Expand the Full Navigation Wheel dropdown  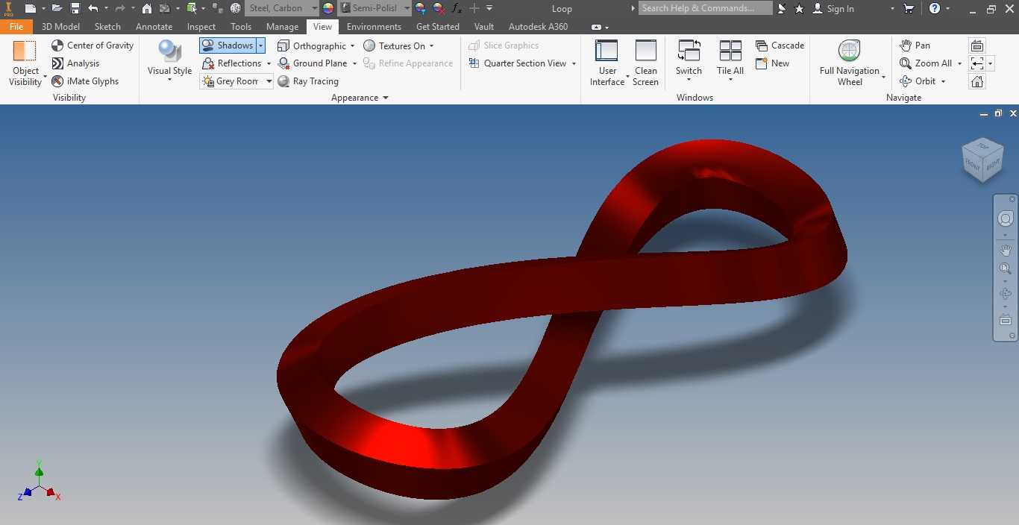tap(884, 77)
